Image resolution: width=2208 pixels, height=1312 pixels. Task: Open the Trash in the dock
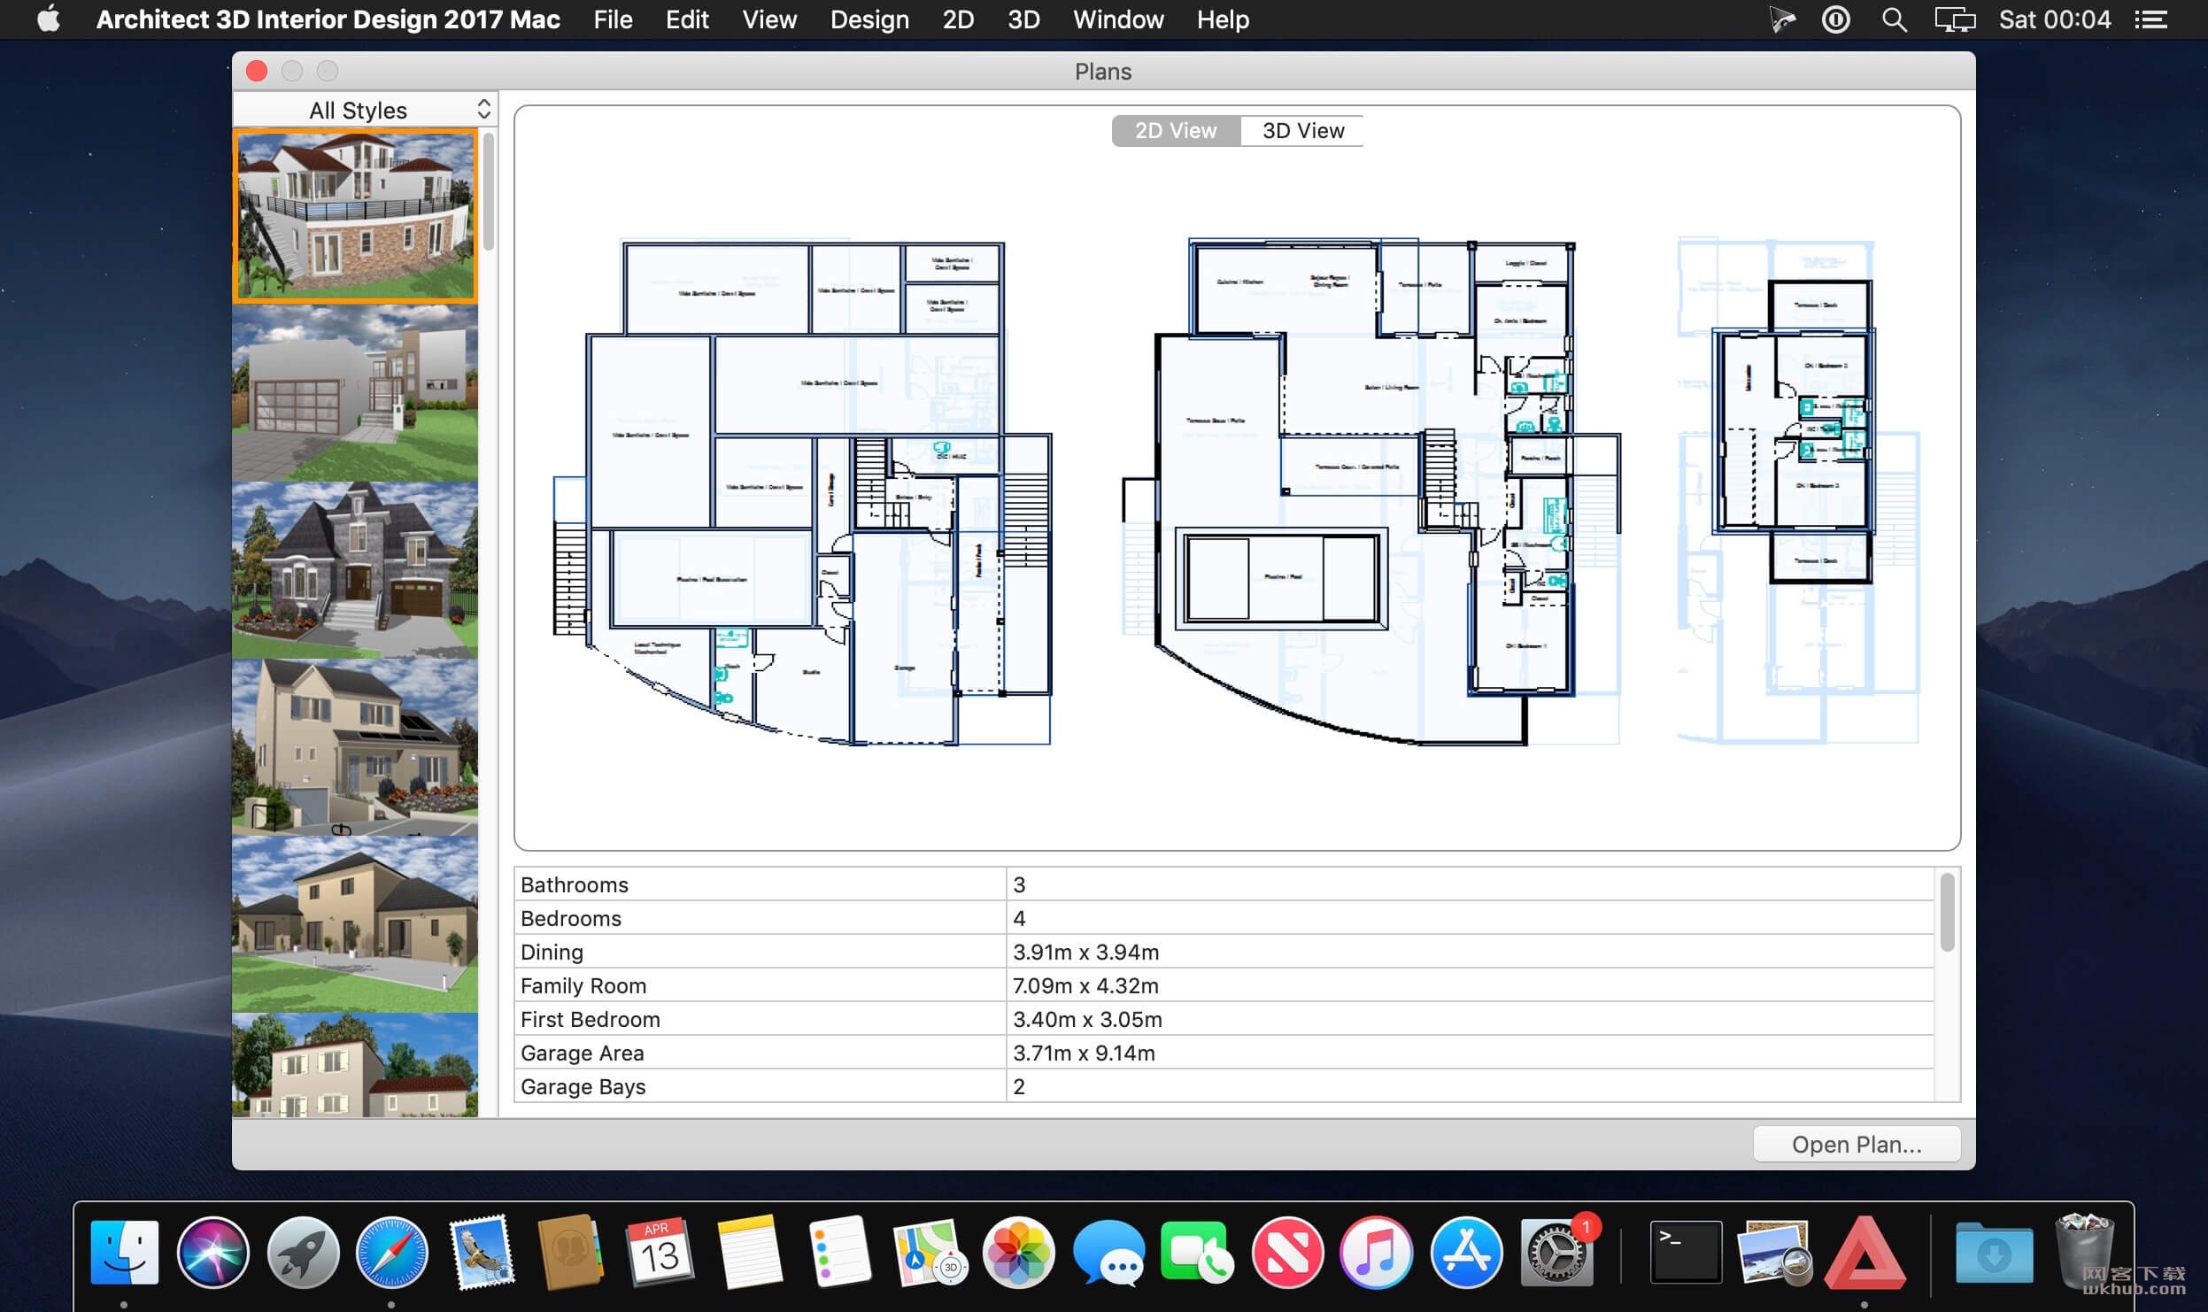click(x=2084, y=1252)
